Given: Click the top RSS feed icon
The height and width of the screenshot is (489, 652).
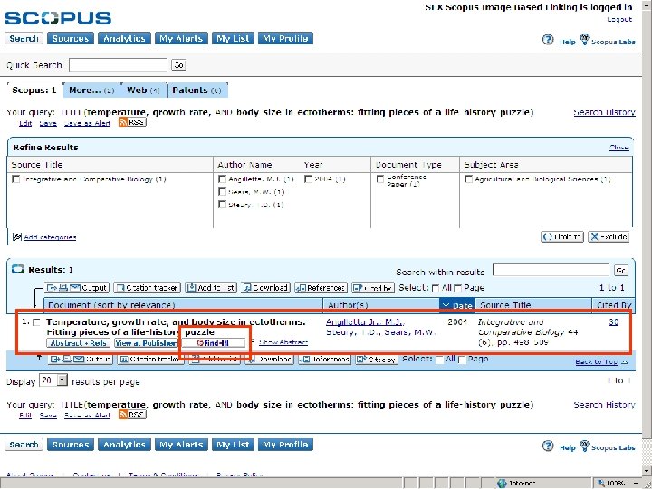Looking at the screenshot, I should pyautogui.click(x=132, y=122).
